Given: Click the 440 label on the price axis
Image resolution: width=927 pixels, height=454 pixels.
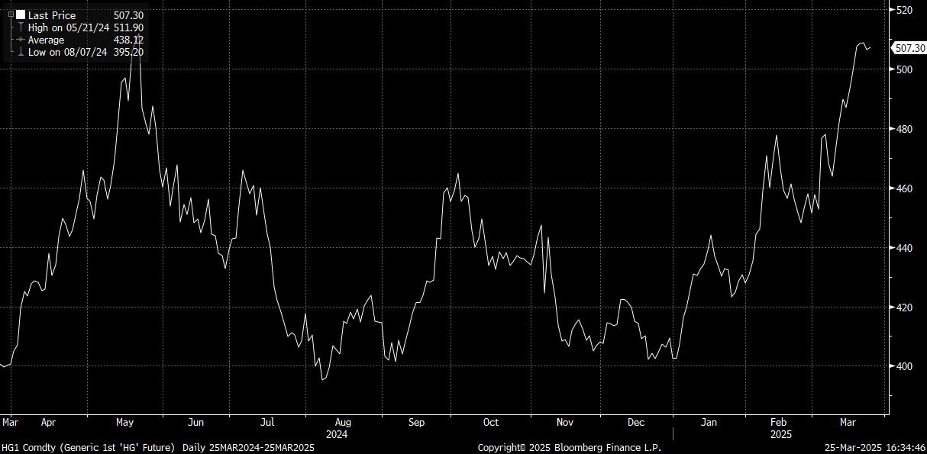Looking at the screenshot, I should [904, 248].
